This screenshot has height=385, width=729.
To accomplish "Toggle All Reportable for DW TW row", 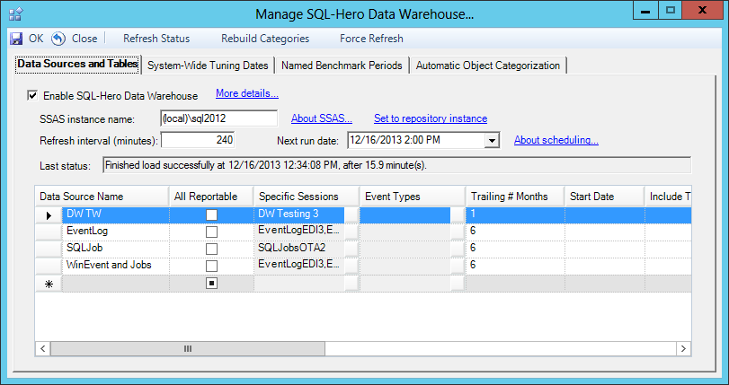I will [211, 214].
